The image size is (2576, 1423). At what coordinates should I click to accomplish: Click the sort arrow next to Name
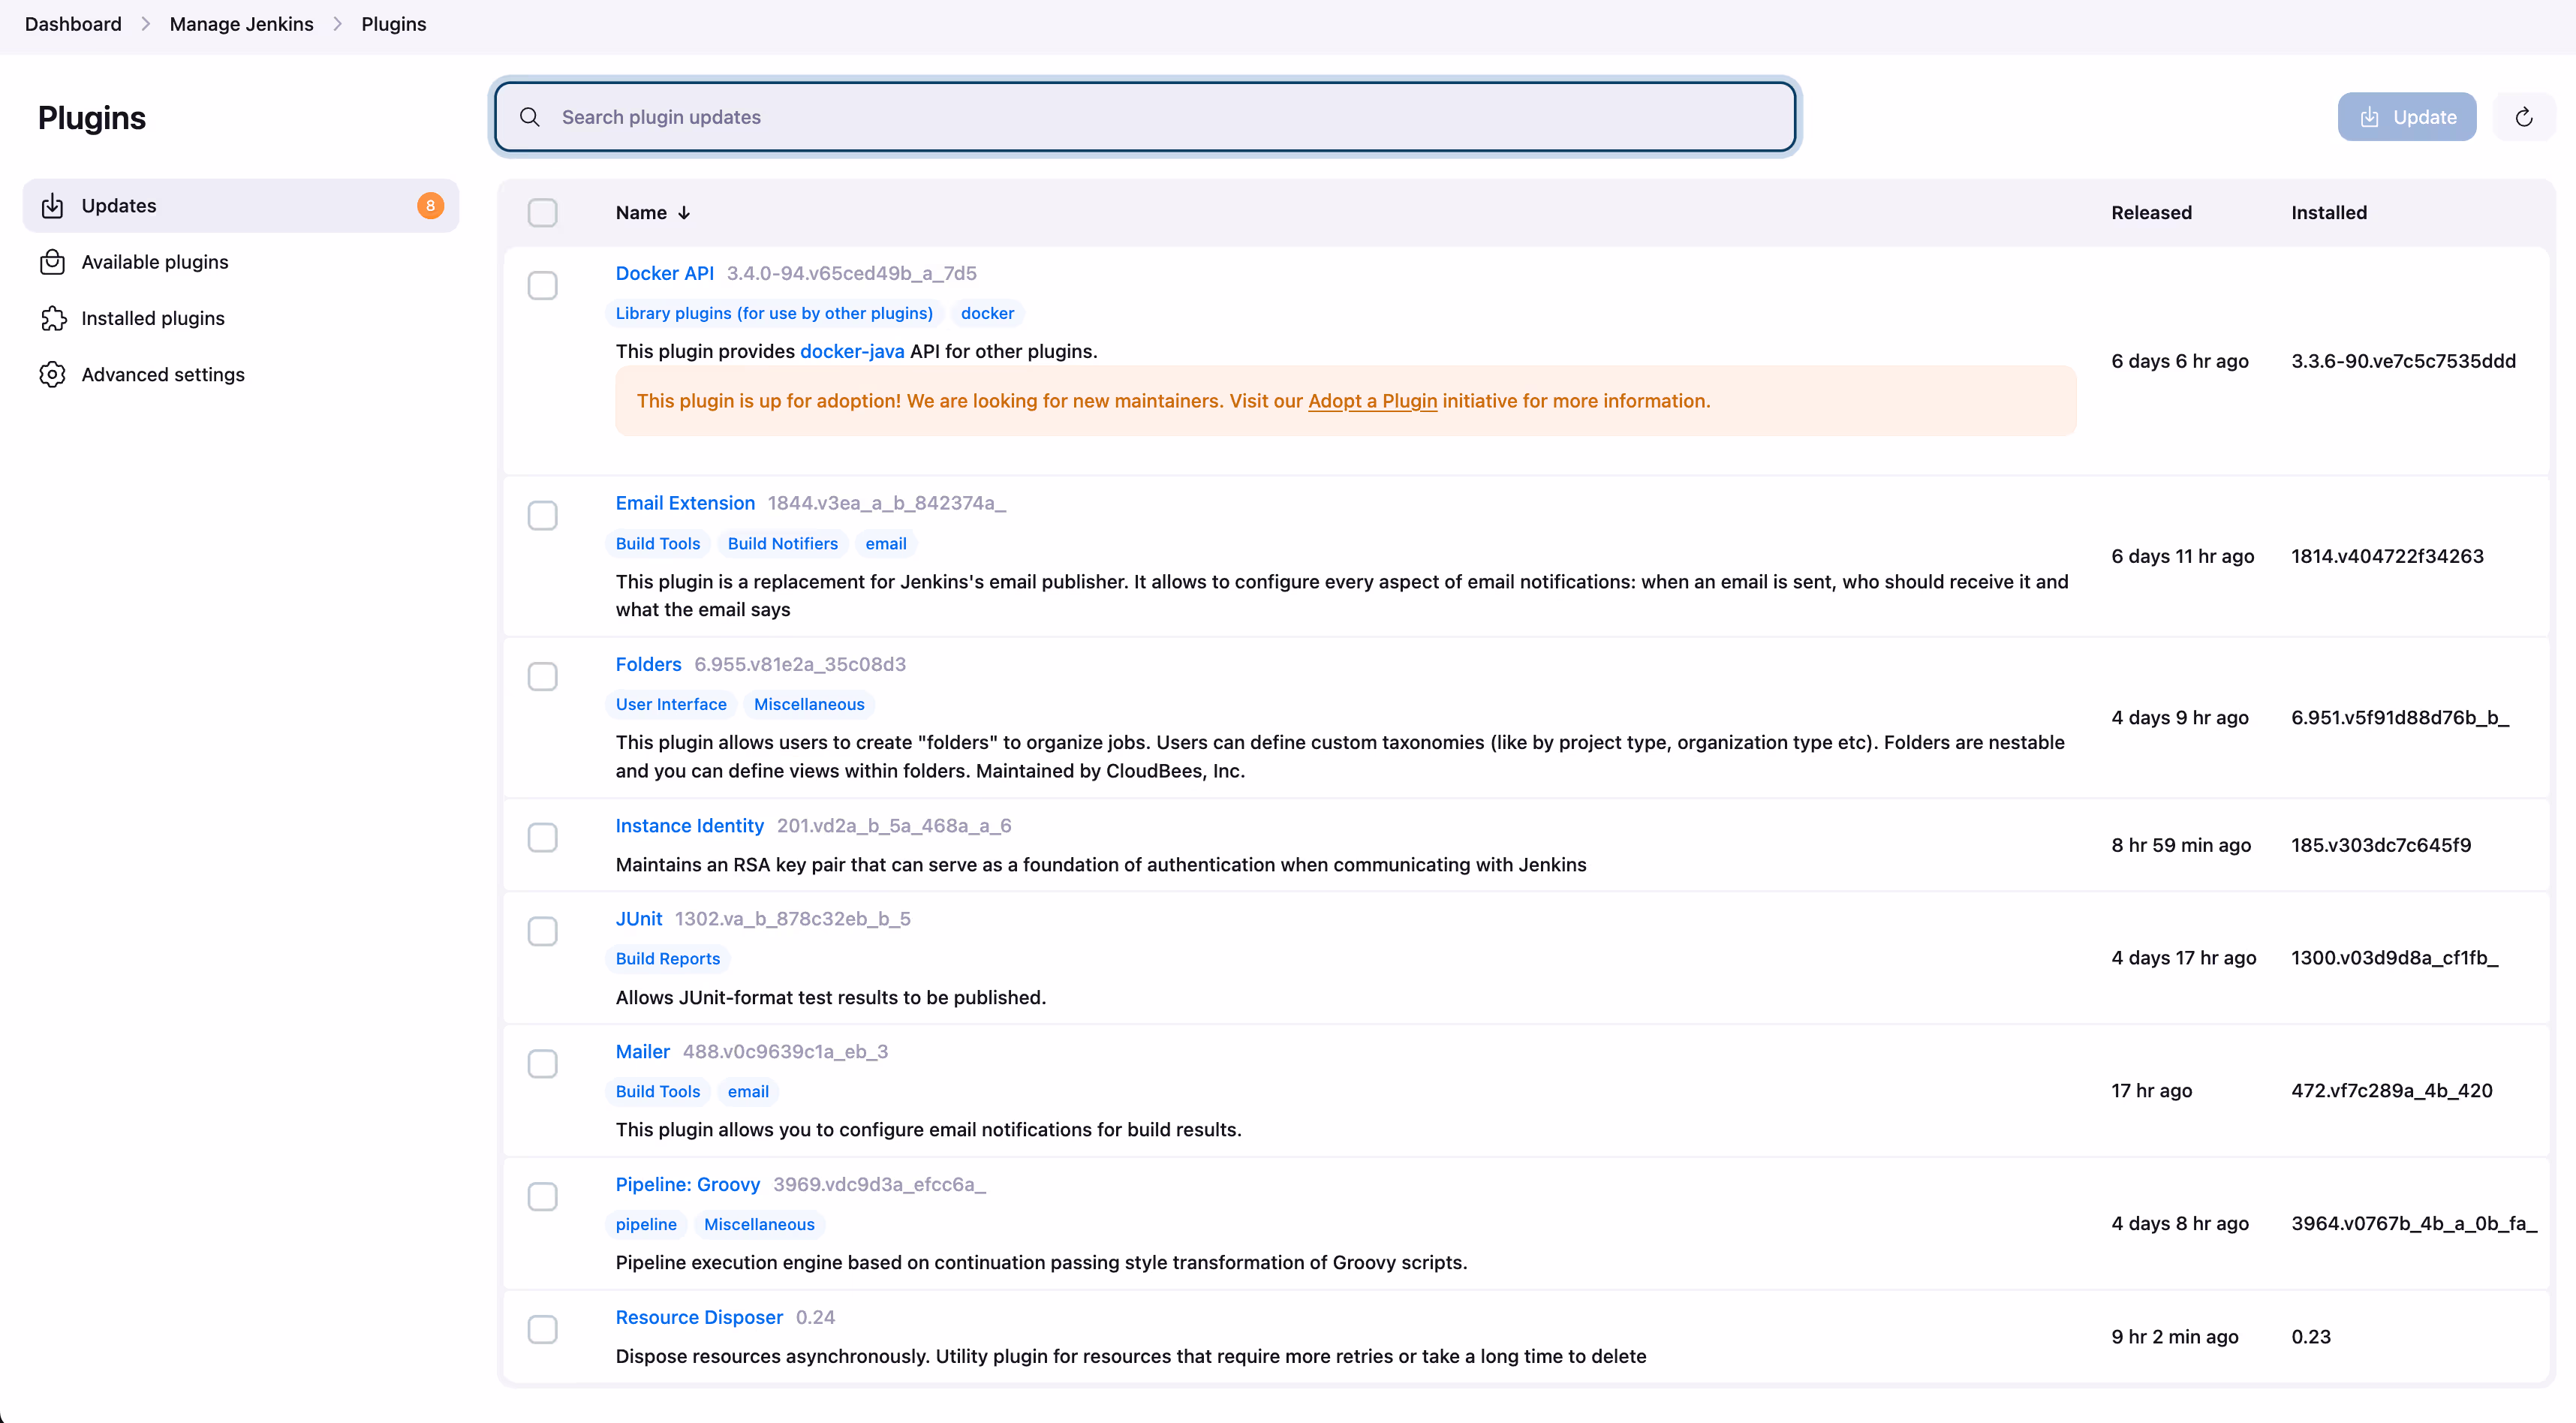(684, 213)
